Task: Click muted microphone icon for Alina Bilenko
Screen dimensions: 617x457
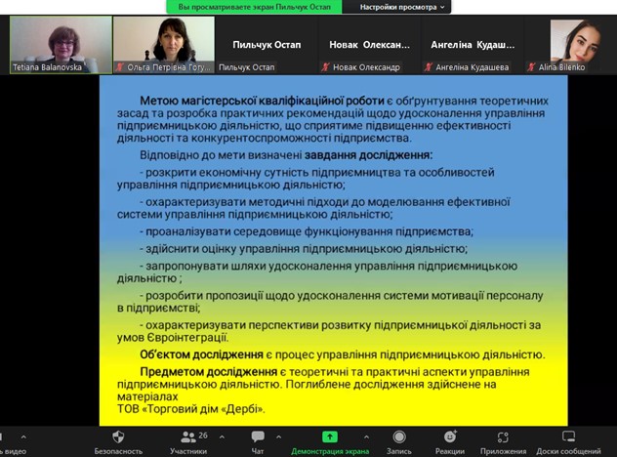Action: (x=531, y=67)
